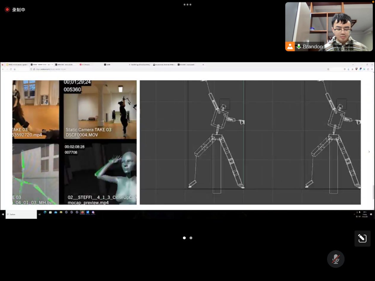Open Microsoft Edge from the taskbar
This screenshot has height=281, width=375.
pyautogui.click(x=45, y=212)
